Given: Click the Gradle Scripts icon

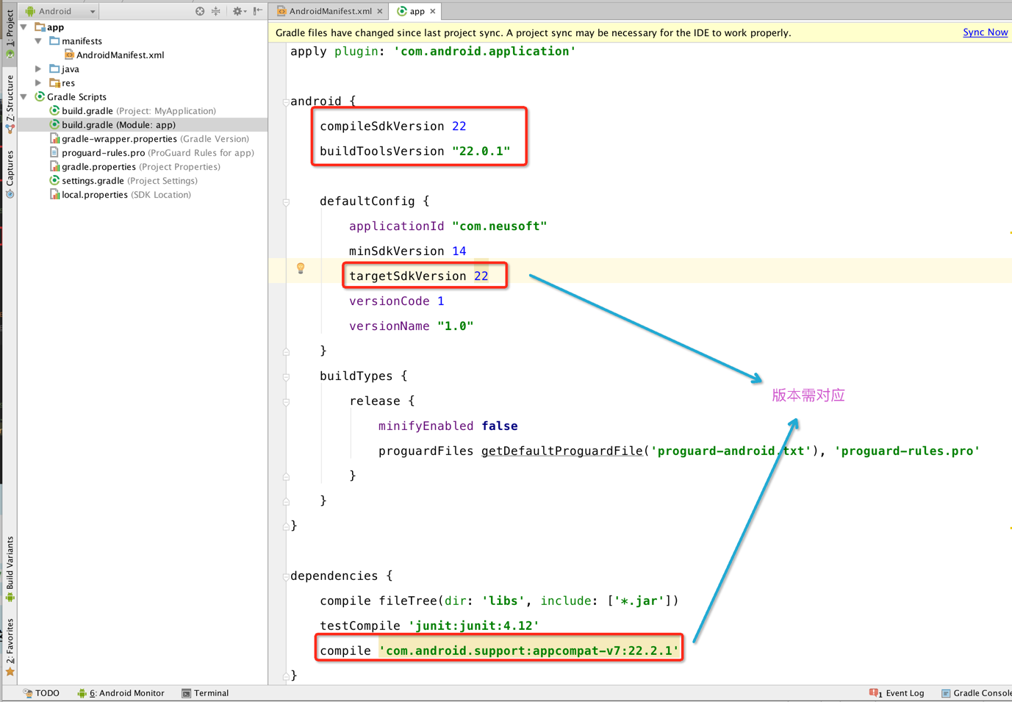Looking at the screenshot, I should click(40, 97).
